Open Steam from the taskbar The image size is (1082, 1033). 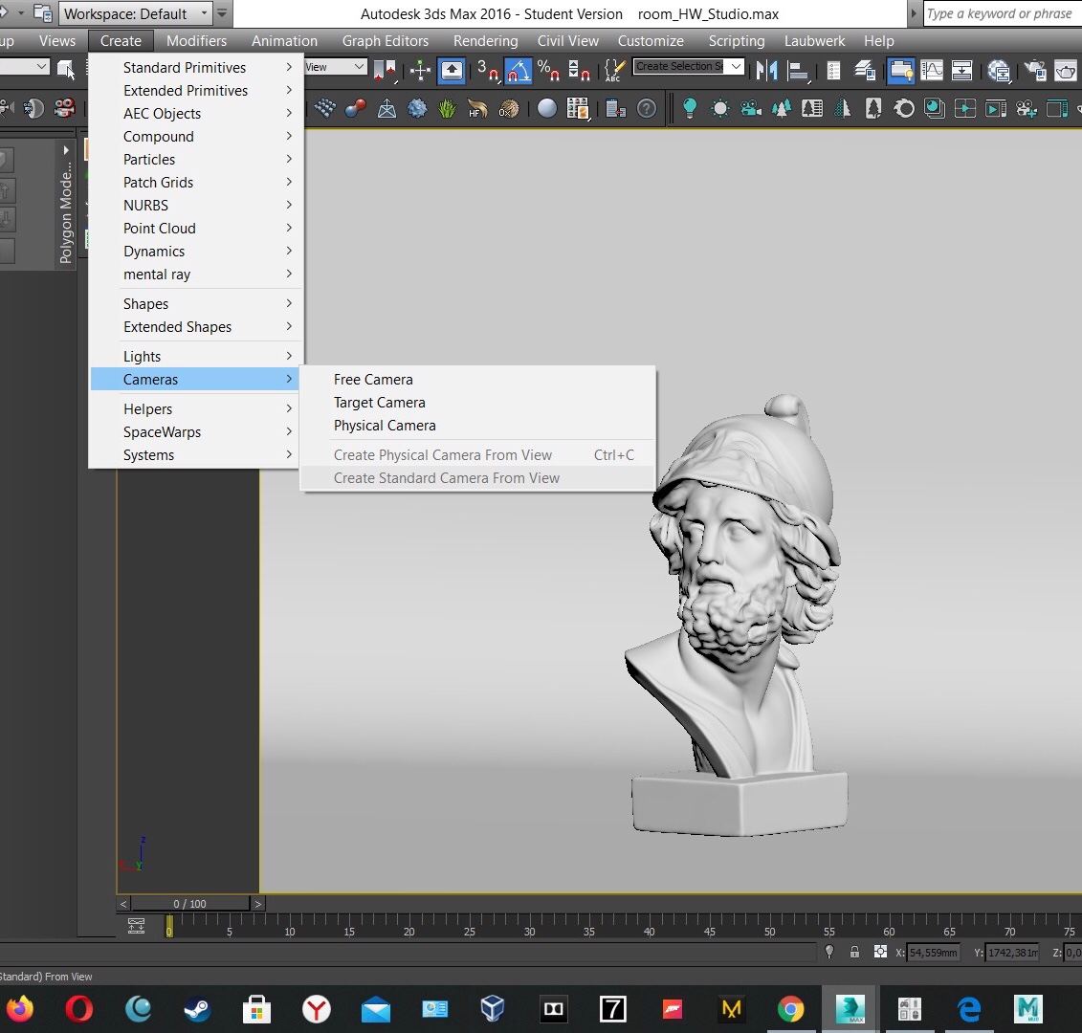(x=197, y=1009)
